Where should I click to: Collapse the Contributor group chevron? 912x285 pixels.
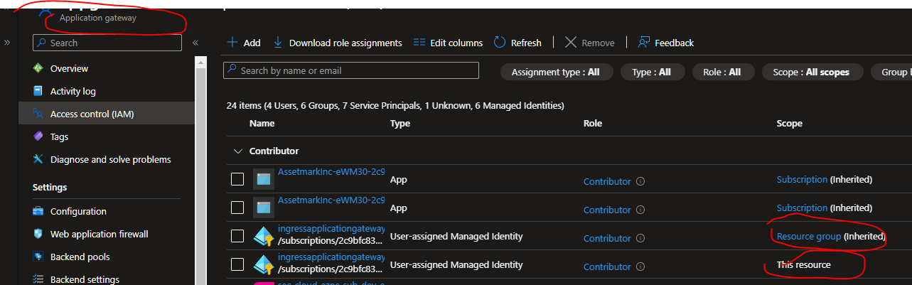[x=237, y=151]
